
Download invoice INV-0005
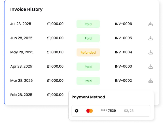tap(151, 38)
